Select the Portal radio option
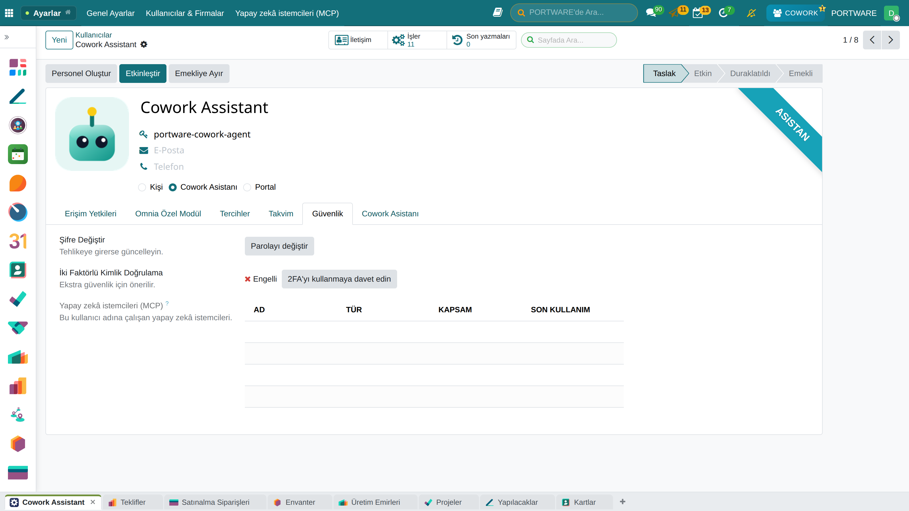 click(x=247, y=187)
